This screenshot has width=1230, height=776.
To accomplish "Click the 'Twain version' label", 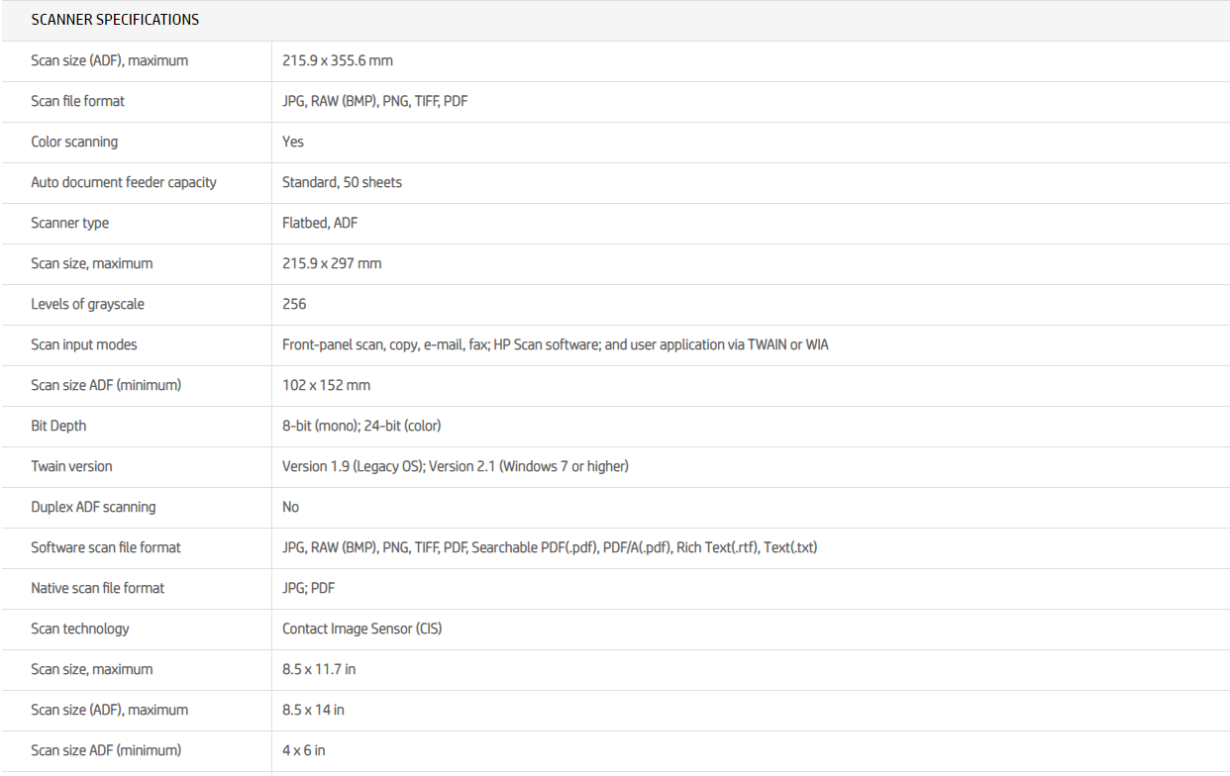I will point(71,466).
